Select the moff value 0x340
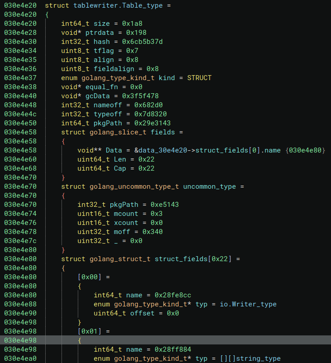331x363 pixels. 152,232
